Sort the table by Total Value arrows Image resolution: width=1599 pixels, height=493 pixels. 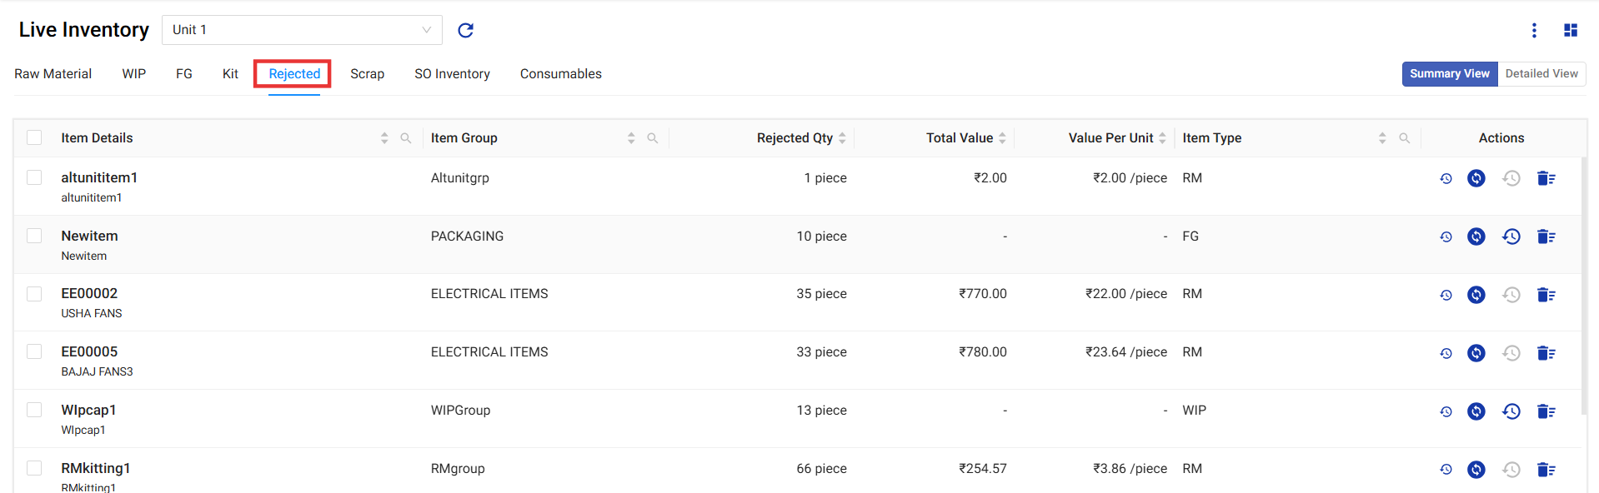pos(1002,138)
